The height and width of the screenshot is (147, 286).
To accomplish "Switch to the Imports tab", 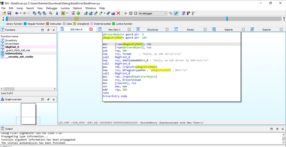I will 228,29.
